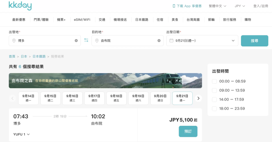Open the eSIM/WiFi menu
272x142 pixels.
point(82,20)
